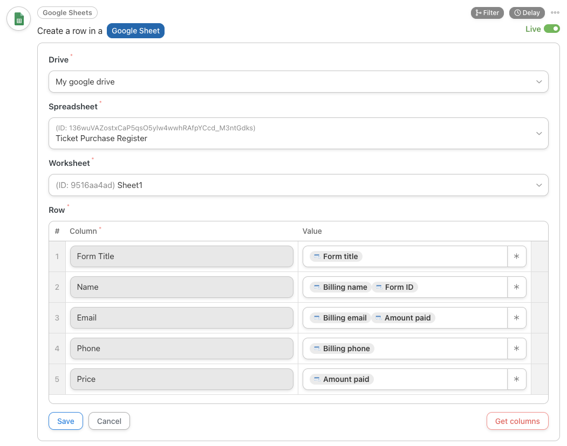The width and height of the screenshot is (567, 446).
Task: Click row number 3 cell
Action: (57, 318)
